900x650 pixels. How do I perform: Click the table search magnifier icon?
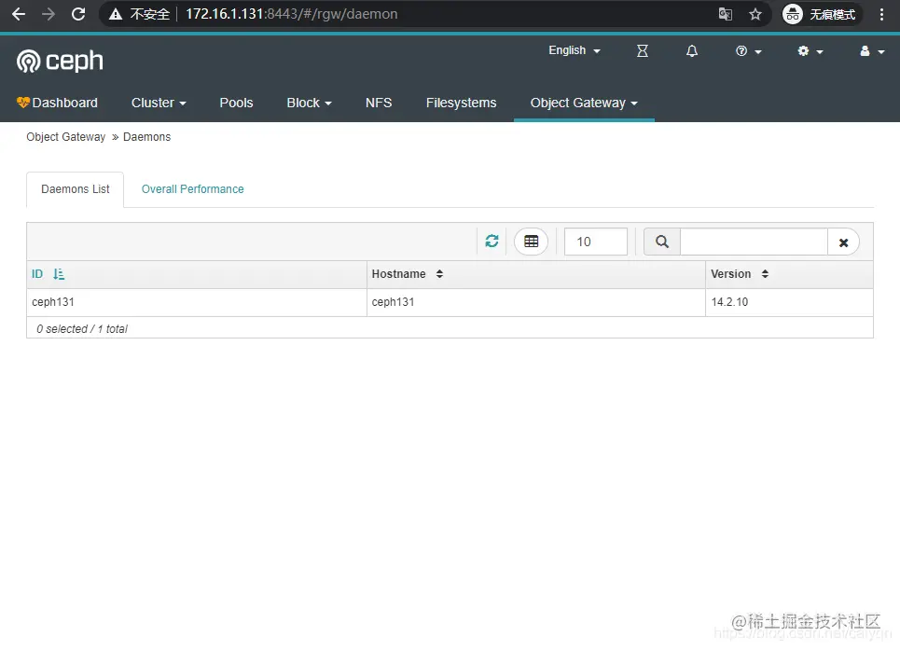[662, 242]
